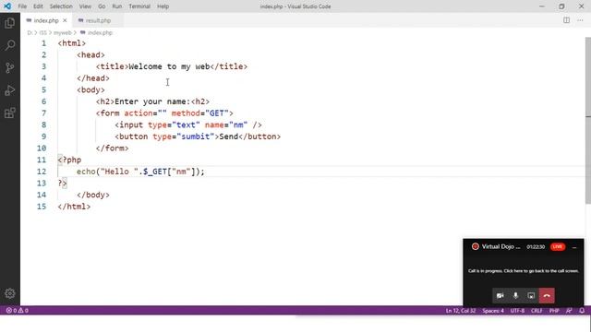Viewport: 591px width, 332px height.
Task: Click the editor vertical scrollbar
Action: (x=588, y=121)
